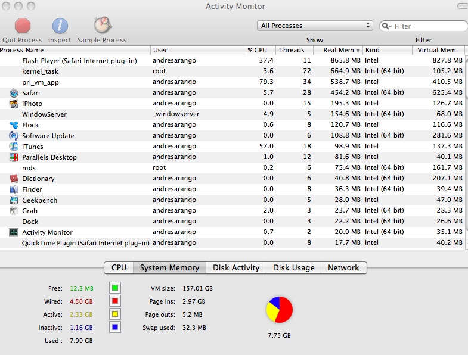Select the Dictionary book icon
The height and width of the screenshot is (355, 468).
point(14,179)
